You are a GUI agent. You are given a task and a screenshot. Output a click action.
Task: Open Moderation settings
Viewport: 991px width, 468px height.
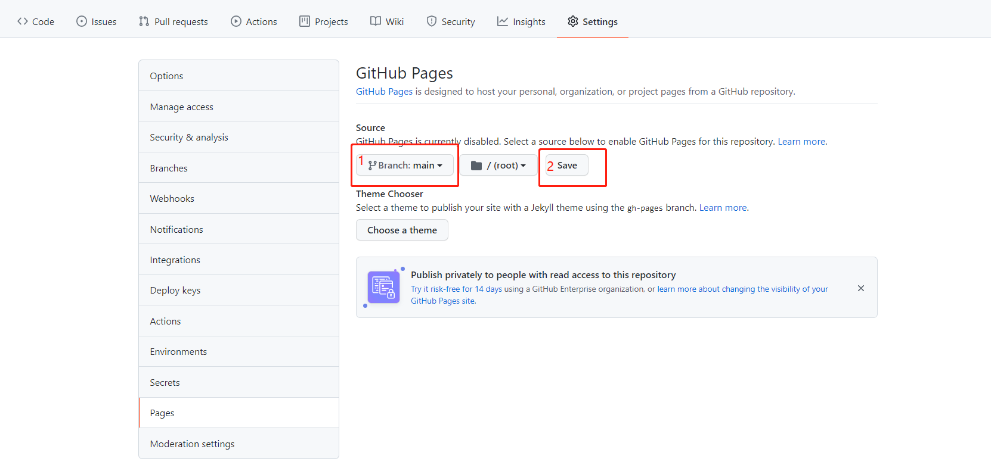point(239,444)
